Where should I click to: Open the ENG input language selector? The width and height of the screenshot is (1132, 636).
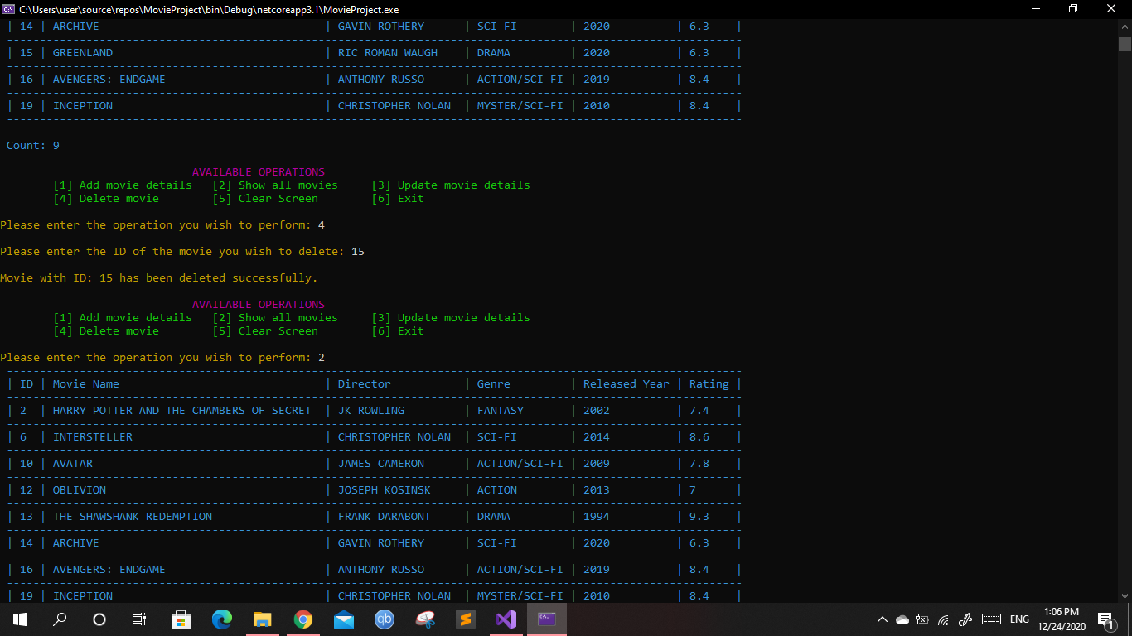pos(1018,619)
